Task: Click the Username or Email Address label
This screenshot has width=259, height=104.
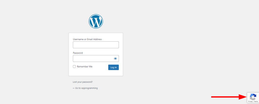Action: click(x=87, y=39)
